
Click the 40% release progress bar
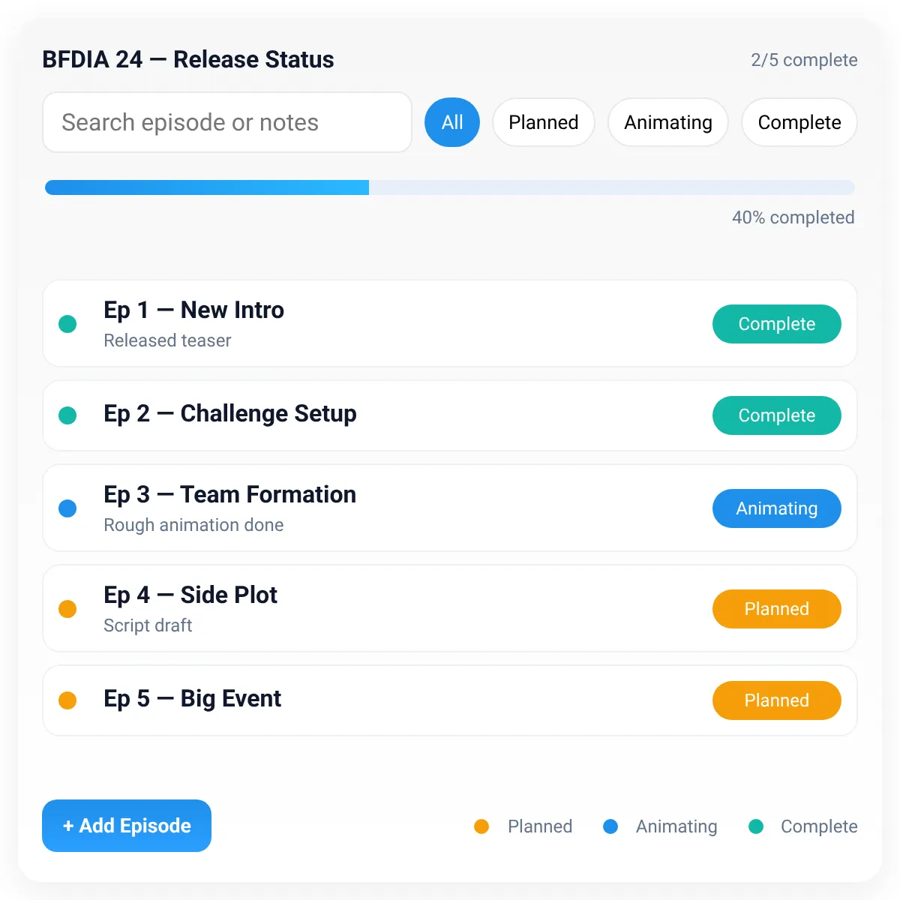450,187
